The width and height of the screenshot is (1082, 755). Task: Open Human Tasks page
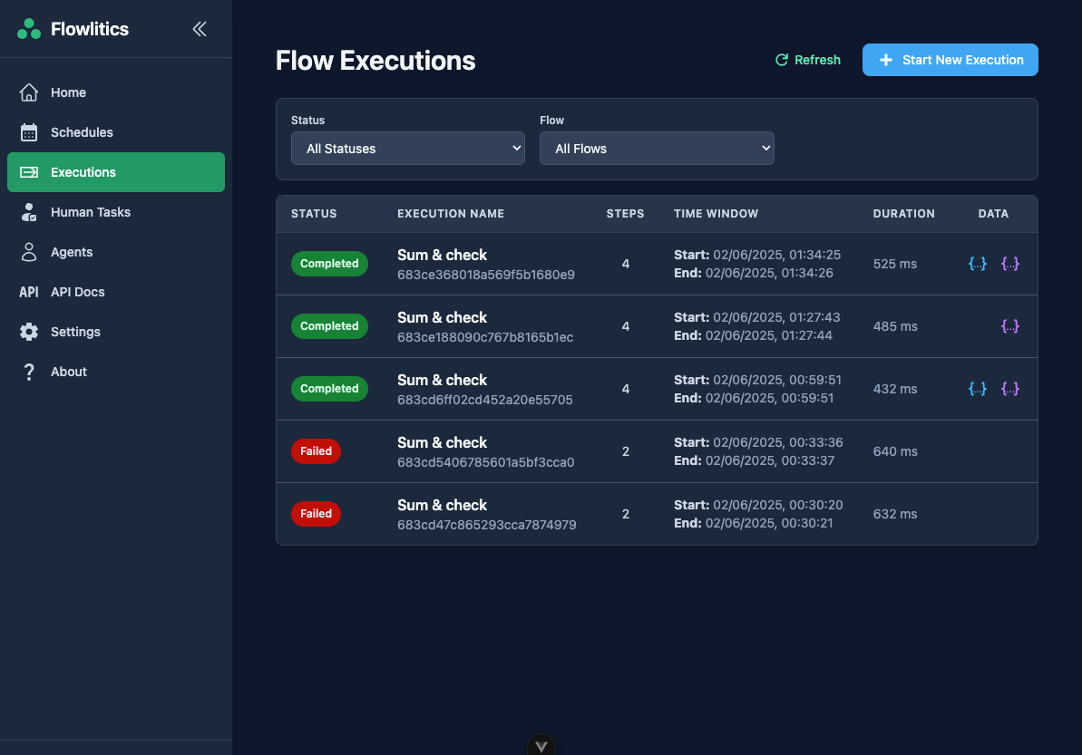click(116, 212)
